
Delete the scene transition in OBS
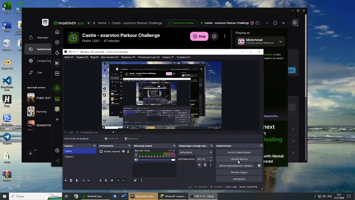pyautogui.click(x=205, y=165)
